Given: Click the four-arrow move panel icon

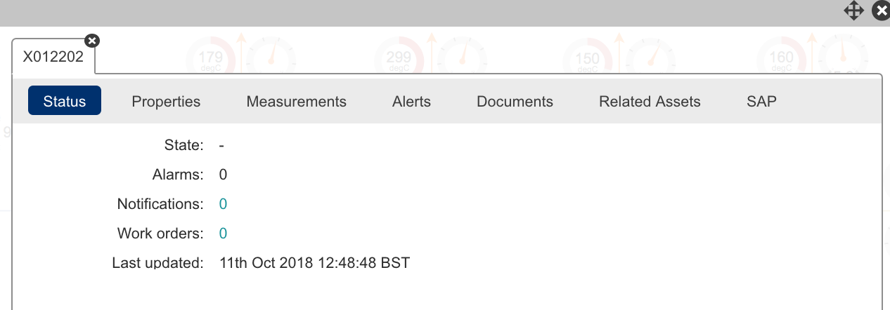Looking at the screenshot, I should click(x=853, y=11).
